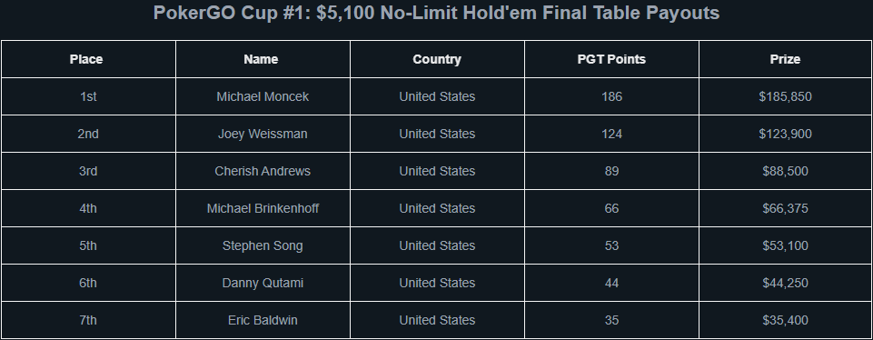Select the Stephen Song name cell

(x=263, y=245)
